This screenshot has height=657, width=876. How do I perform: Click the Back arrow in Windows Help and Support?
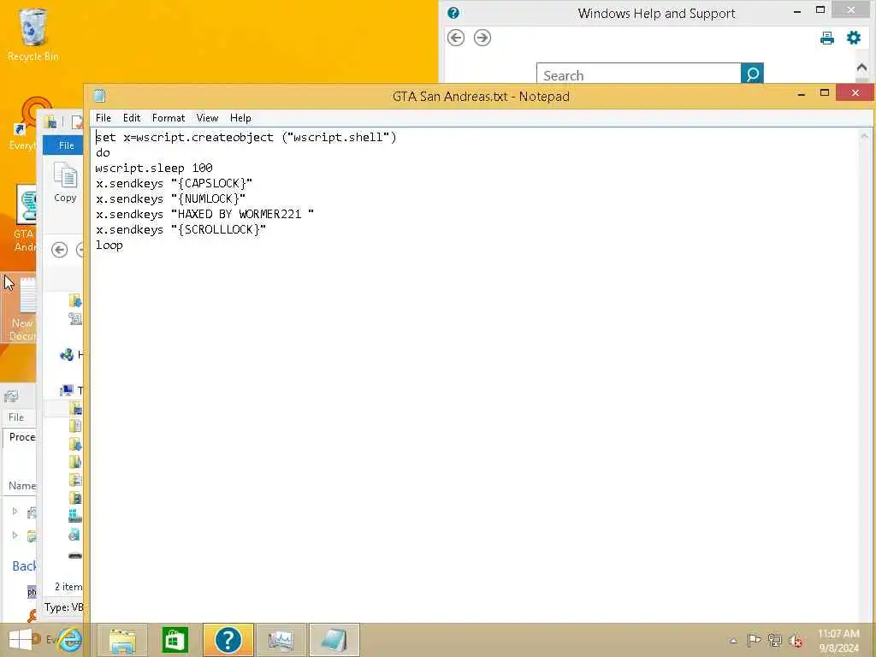click(x=456, y=38)
